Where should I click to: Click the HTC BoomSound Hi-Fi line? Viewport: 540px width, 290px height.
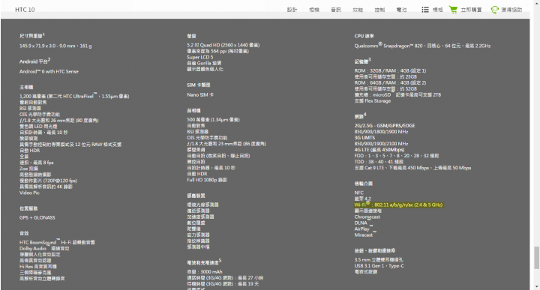tap(57, 242)
